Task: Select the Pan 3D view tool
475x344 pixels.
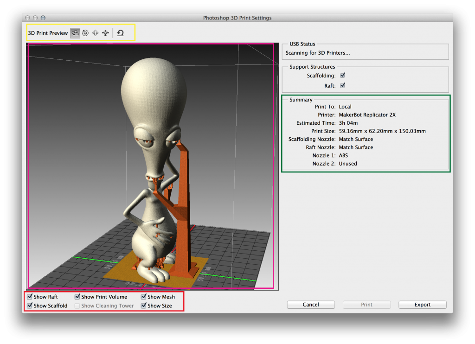Action: [x=96, y=33]
